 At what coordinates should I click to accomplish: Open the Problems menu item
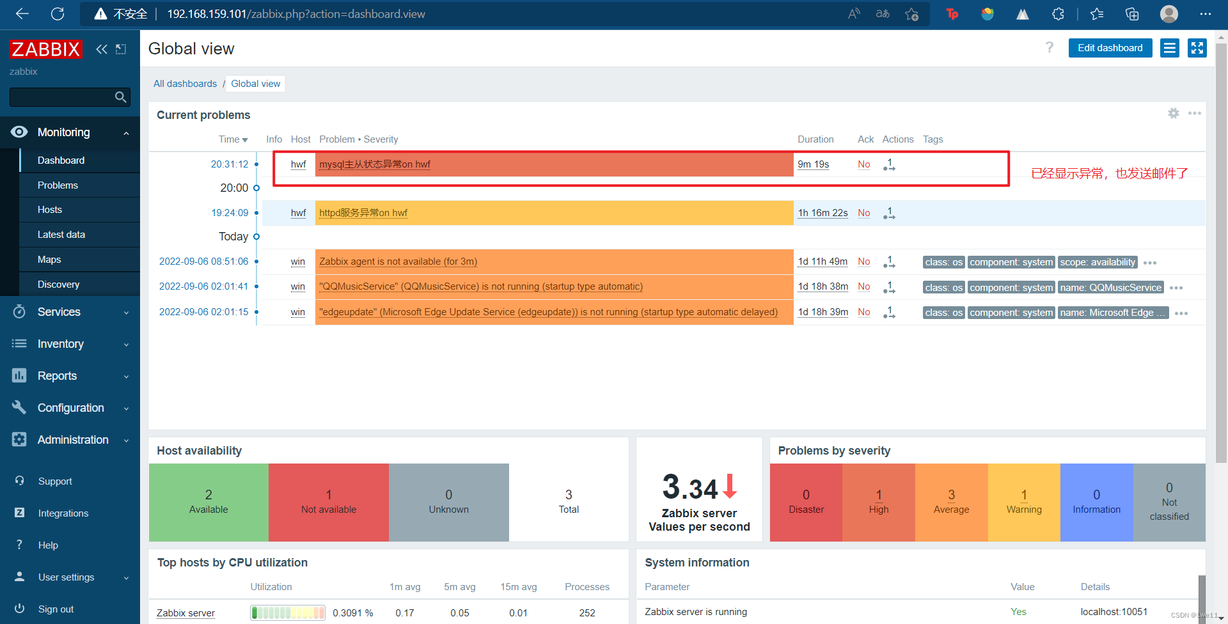(80, 185)
